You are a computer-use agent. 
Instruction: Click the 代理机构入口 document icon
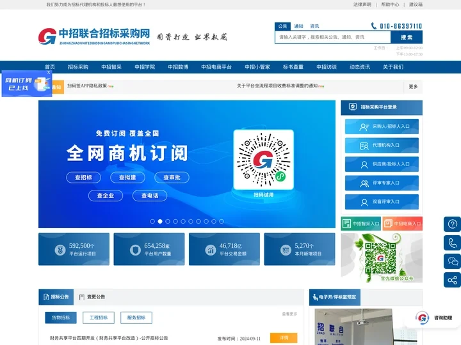pos(364,146)
